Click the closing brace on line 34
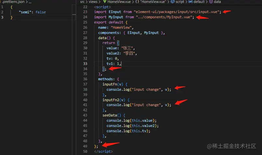The image size is (262, 155). point(103,69)
